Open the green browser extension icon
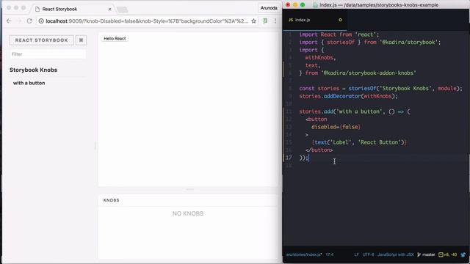The height and width of the screenshot is (264, 470). [x=265, y=21]
